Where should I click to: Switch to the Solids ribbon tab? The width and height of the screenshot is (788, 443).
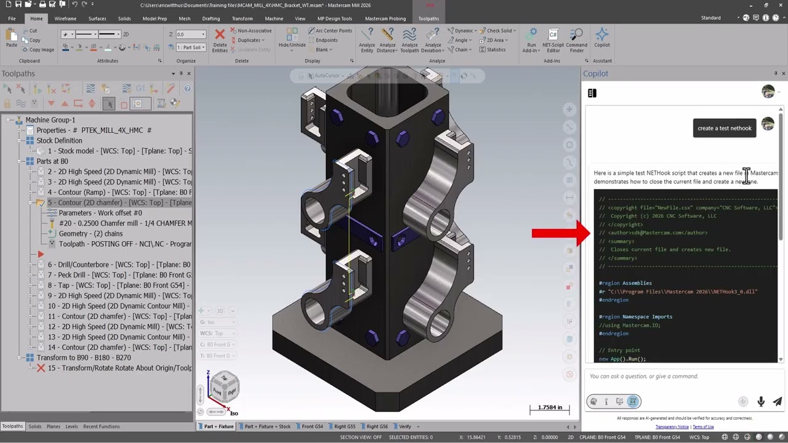tap(124, 18)
